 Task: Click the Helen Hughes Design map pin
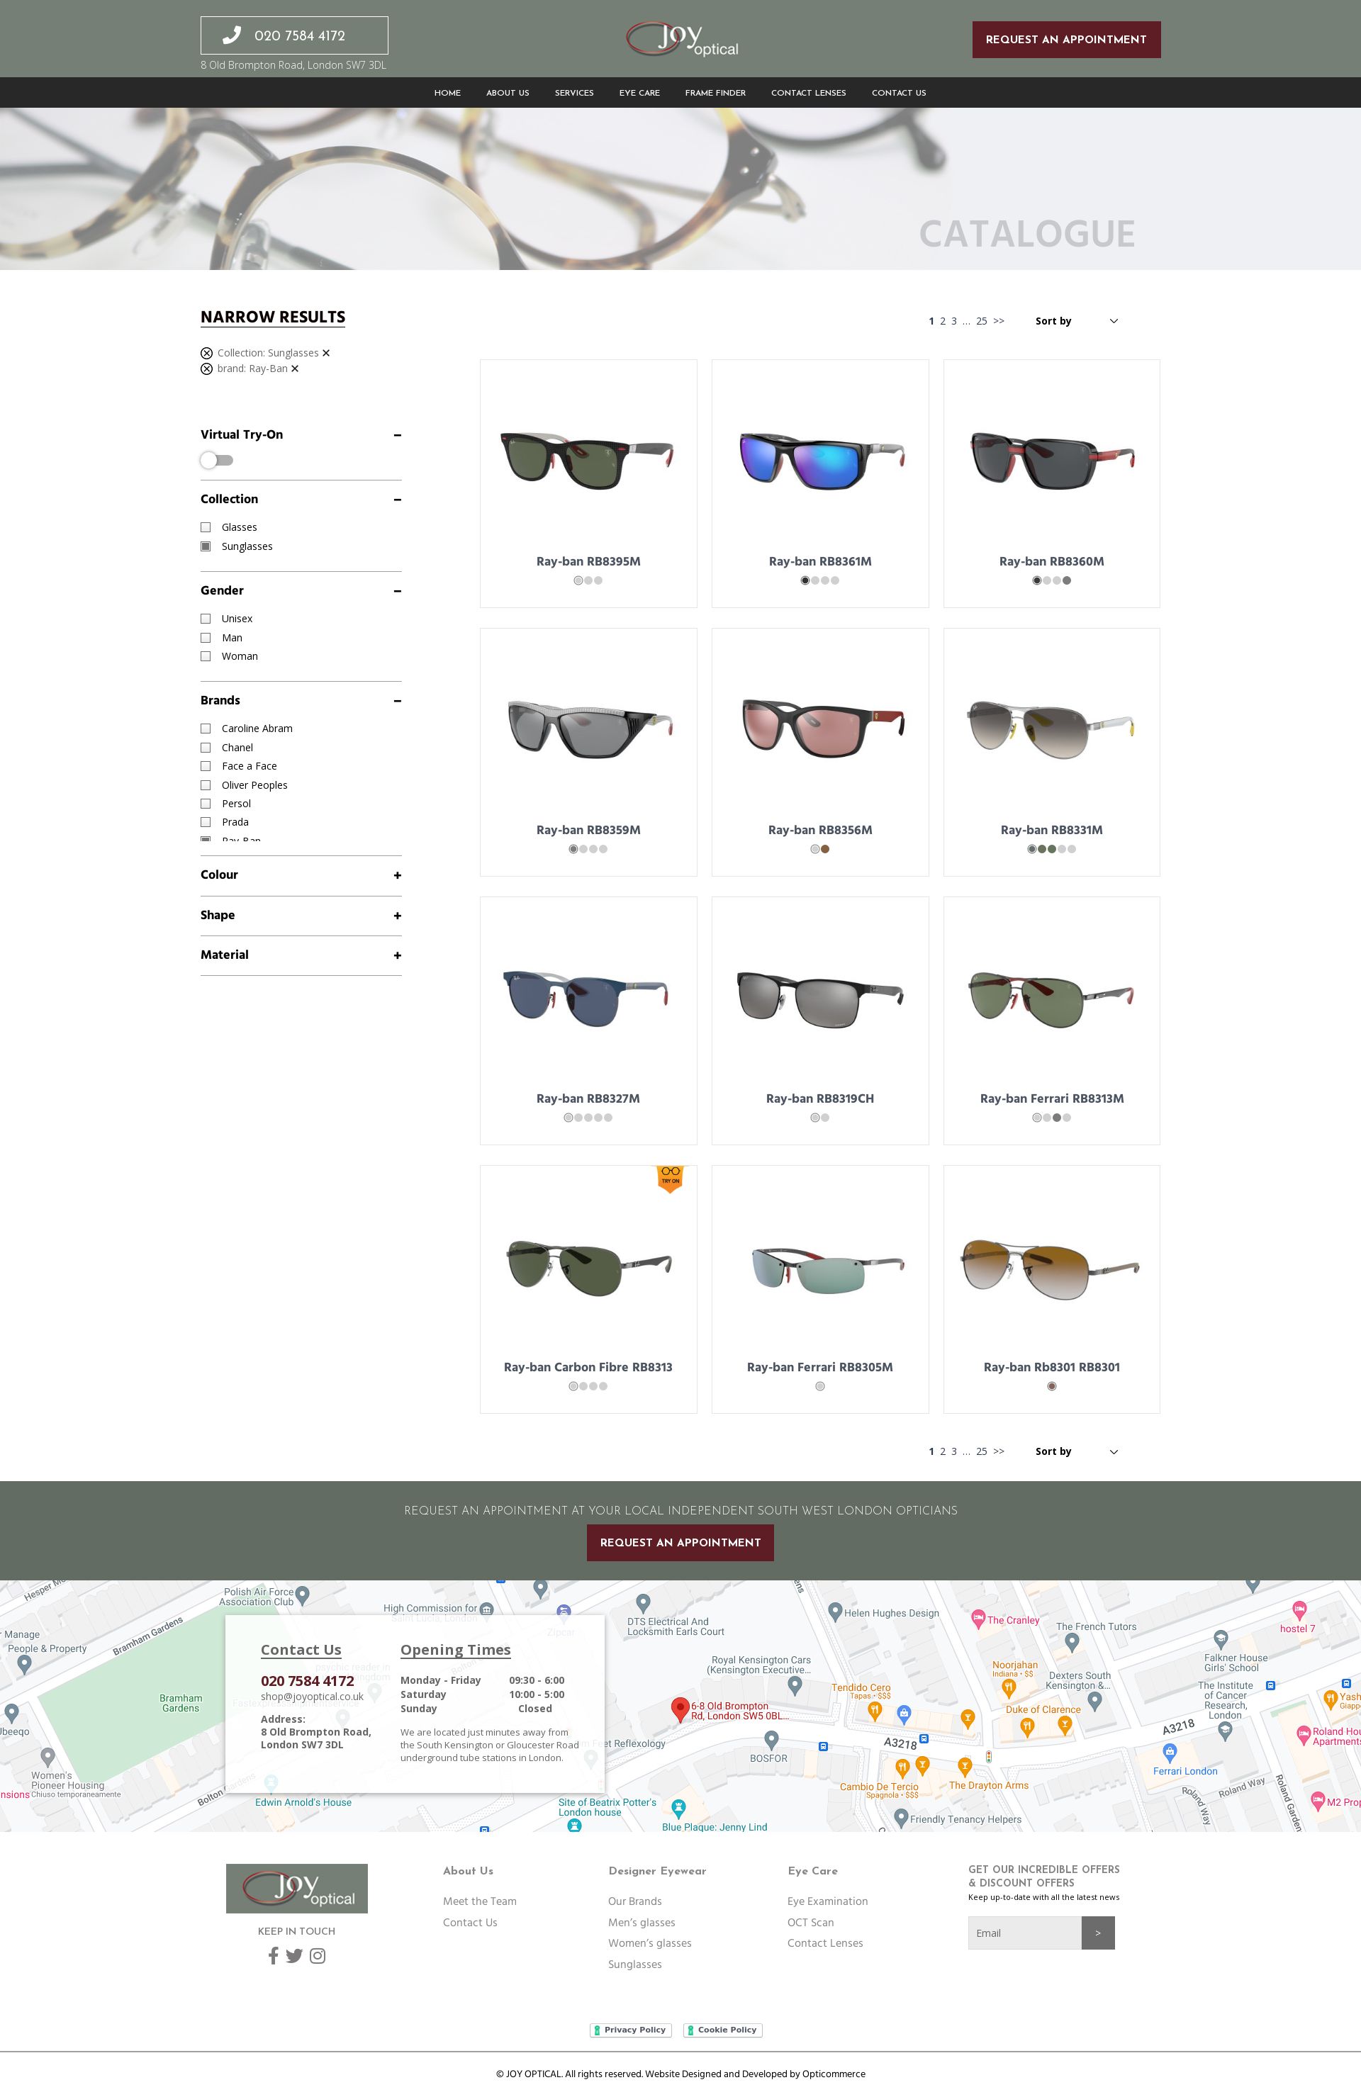click(x=835, y=1612)
